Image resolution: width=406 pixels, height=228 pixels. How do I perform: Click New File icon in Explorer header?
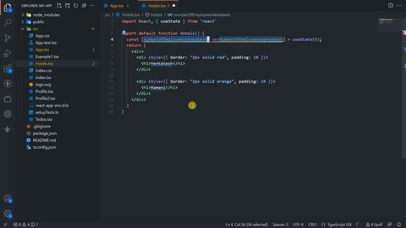59,6
